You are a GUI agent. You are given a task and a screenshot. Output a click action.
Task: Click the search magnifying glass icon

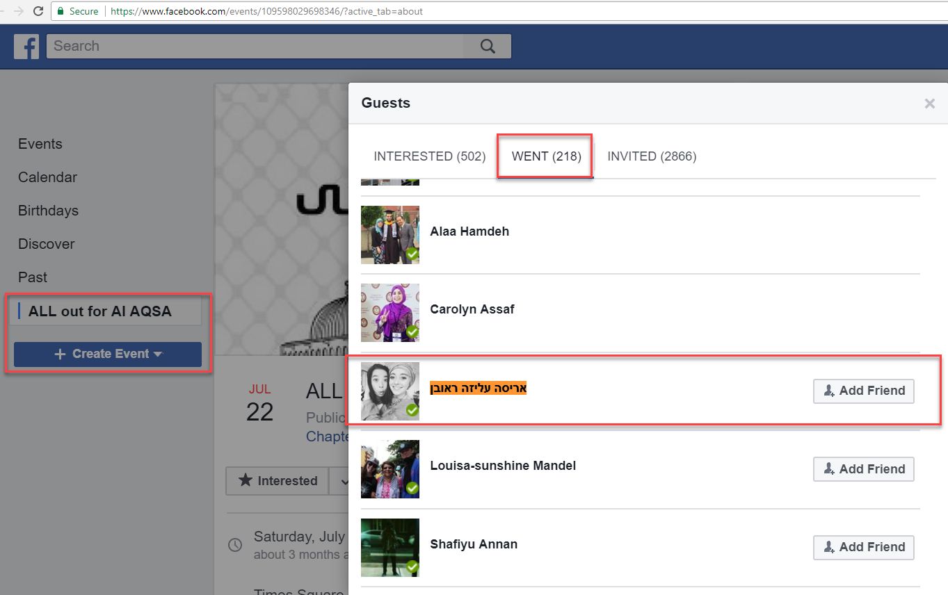pos(488,47)
